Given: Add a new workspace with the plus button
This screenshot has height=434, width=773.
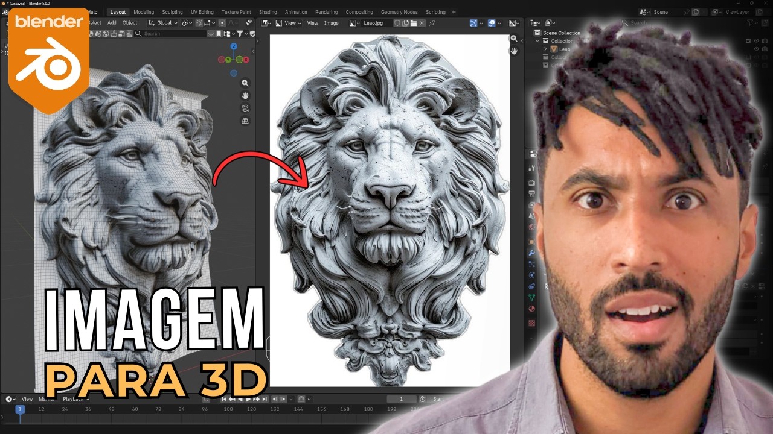Looking at the screenshot, I should tap(454, 12).
